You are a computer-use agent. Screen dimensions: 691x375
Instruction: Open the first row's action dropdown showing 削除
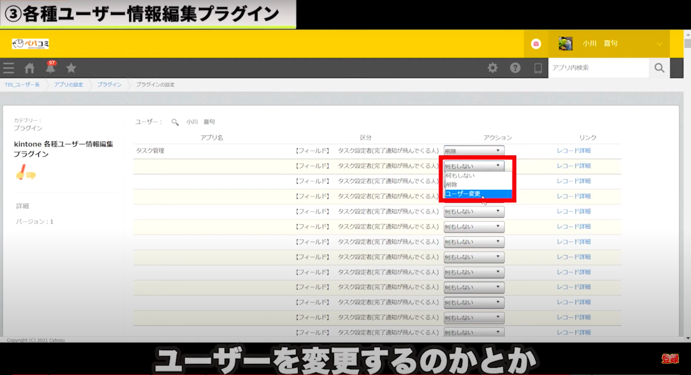pos(474,151)
